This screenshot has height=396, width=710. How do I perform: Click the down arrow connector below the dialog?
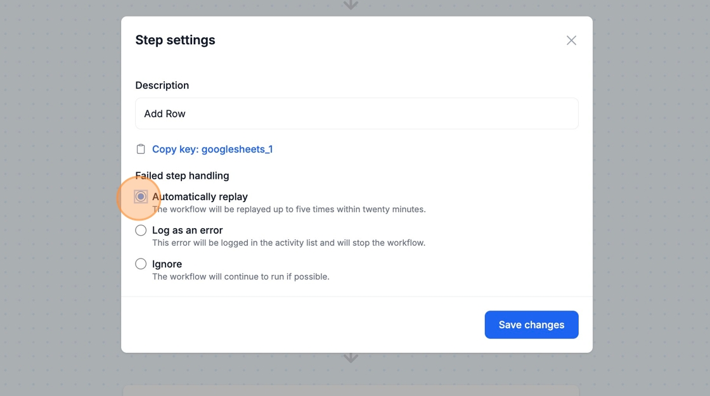pyautogui.click(x=351, y=359)
